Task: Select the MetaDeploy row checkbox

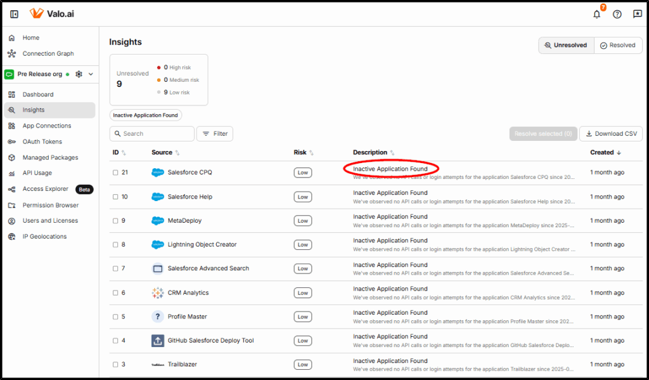Action: tap(115, 221)
